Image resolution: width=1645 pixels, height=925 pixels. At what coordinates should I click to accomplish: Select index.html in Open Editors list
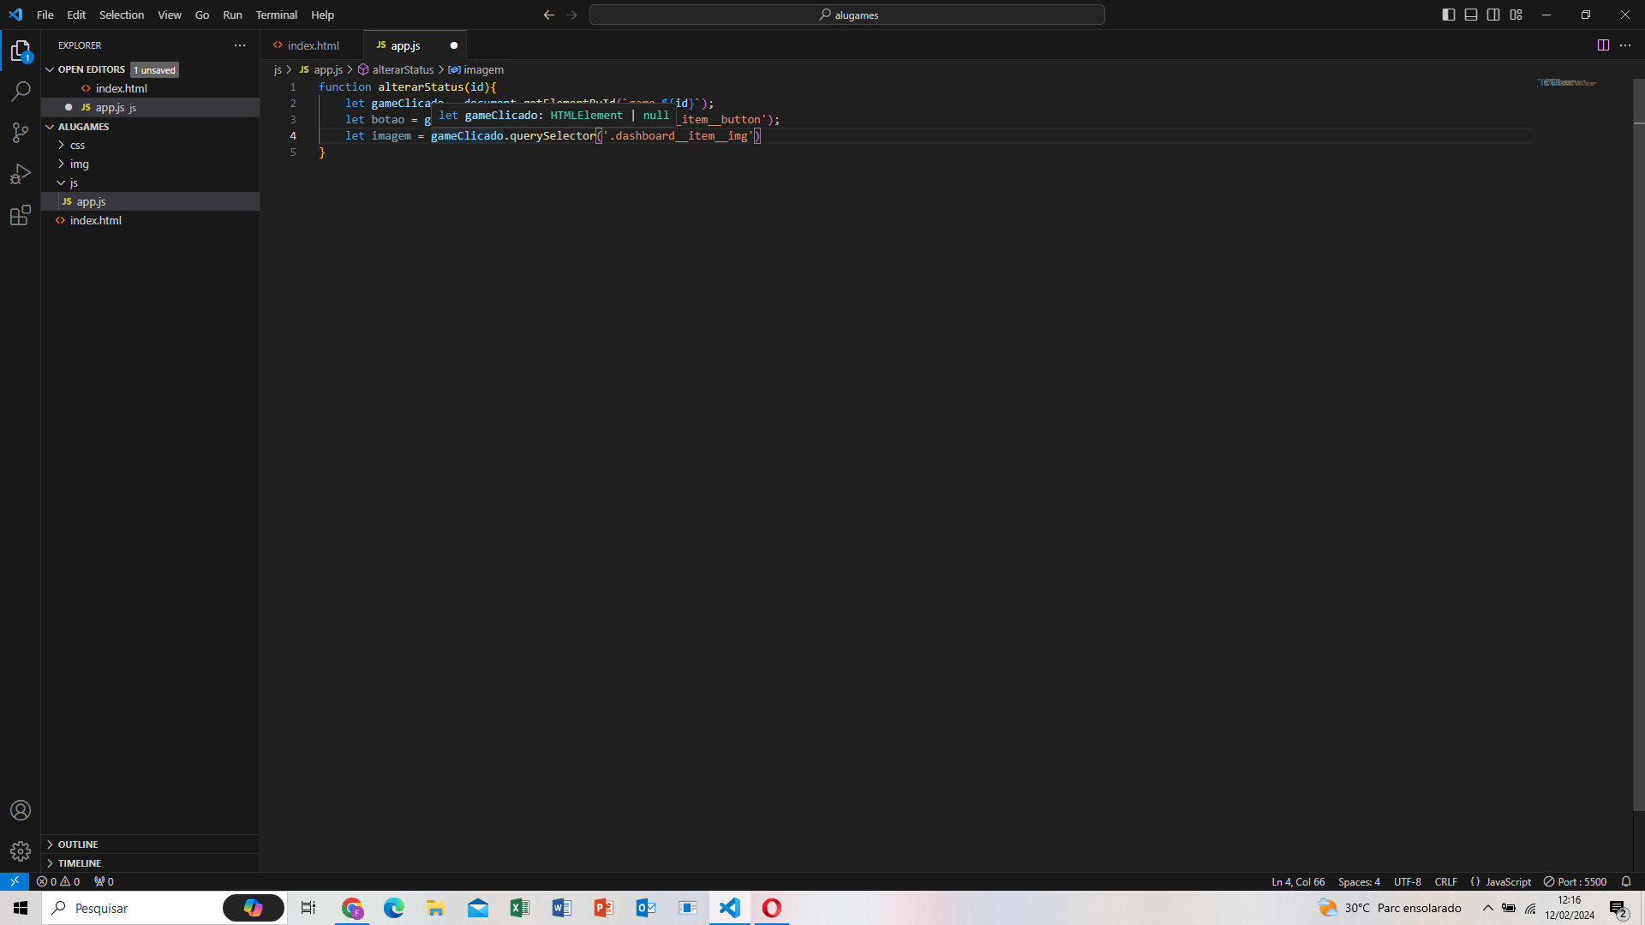coord(150,88)
